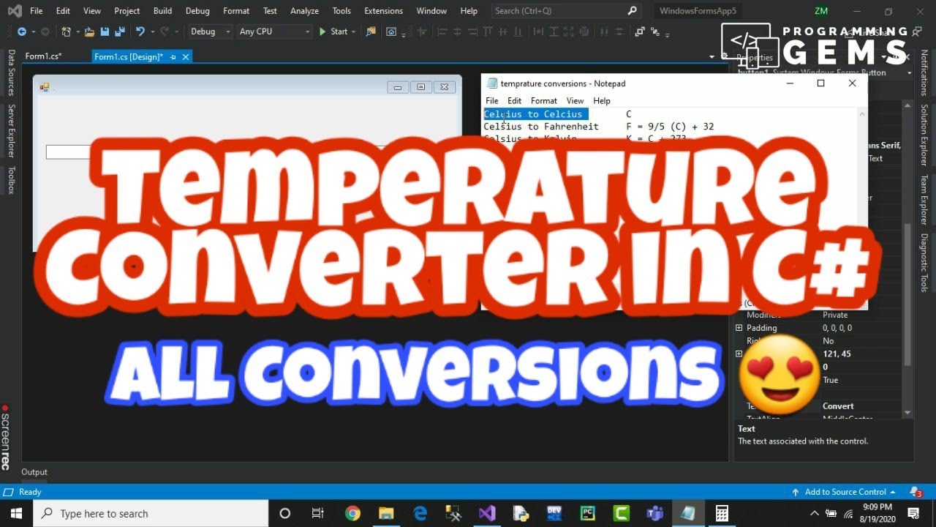Open the Action Center notifications icon
The height and width of the screenshot is (527, 936).
pos(913,513)
